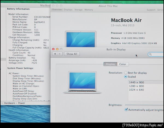The height and width of the screenshot is (128, 164).
Task: Choose the 1440 × 900 resolution
Action: coord(146,82)
